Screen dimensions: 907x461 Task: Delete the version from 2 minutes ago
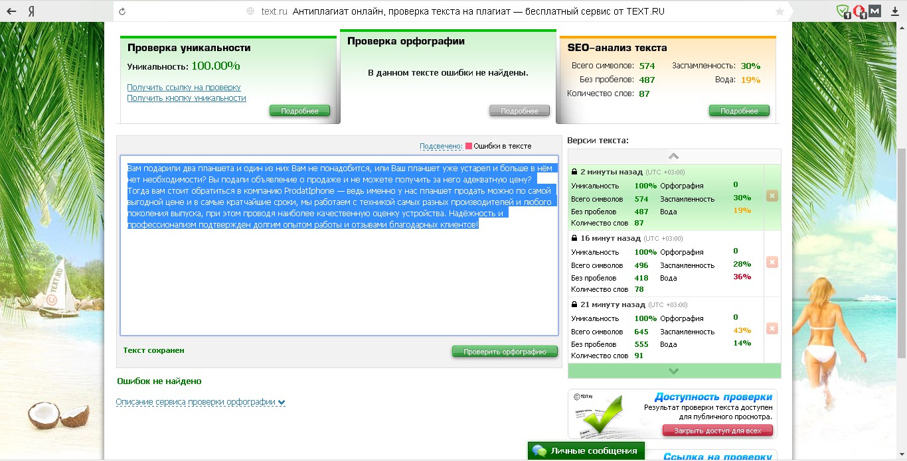point(772,196)
